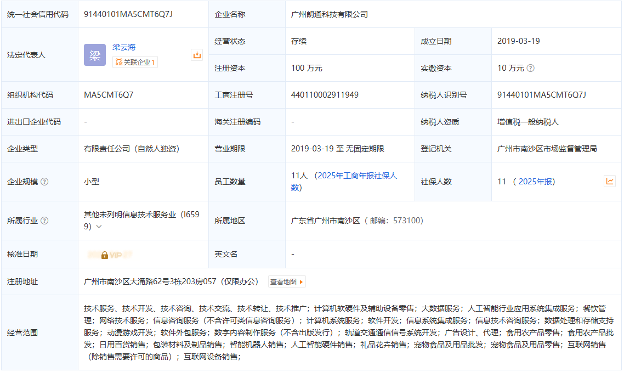Click the 梁 avatar thumbnail
This screenshot has height=372, width=624.
click(x=95, y=55)
